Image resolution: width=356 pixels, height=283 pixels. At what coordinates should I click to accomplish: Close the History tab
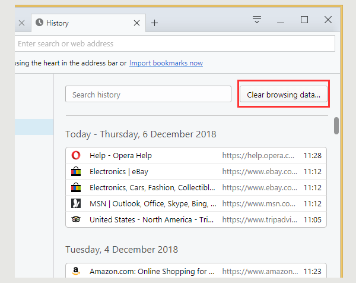[136, 23]
